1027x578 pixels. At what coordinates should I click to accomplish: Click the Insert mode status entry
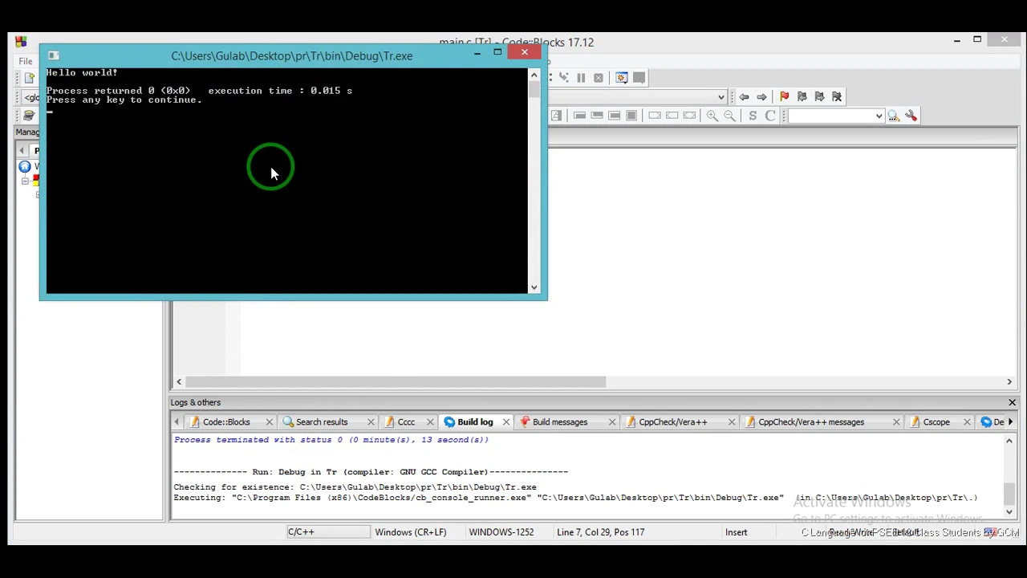coord(736,532)
